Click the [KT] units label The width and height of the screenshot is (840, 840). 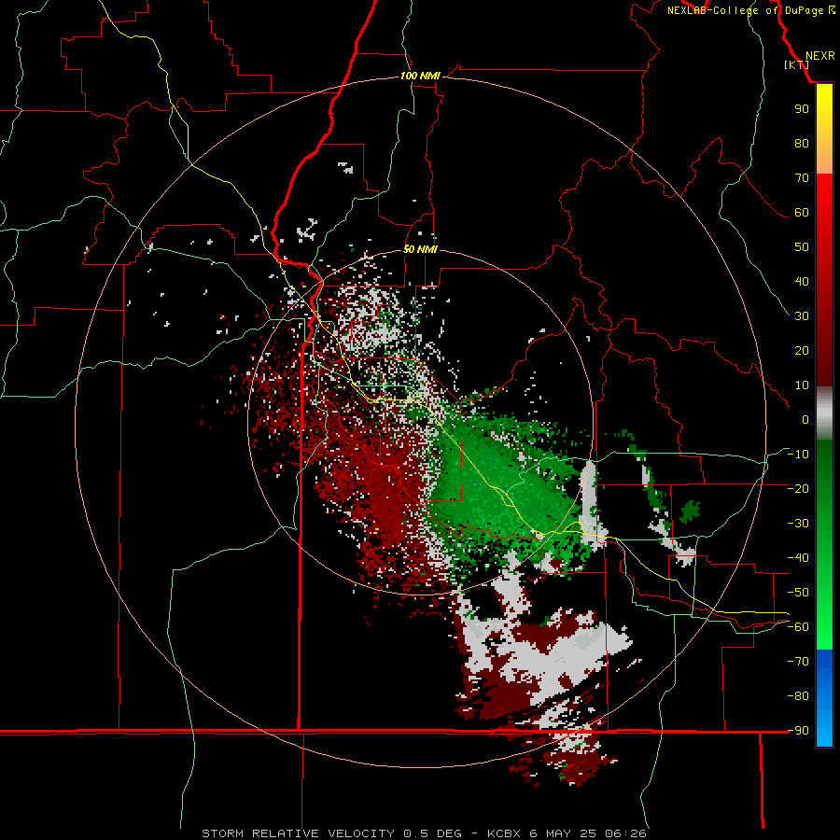click(797, 64)
